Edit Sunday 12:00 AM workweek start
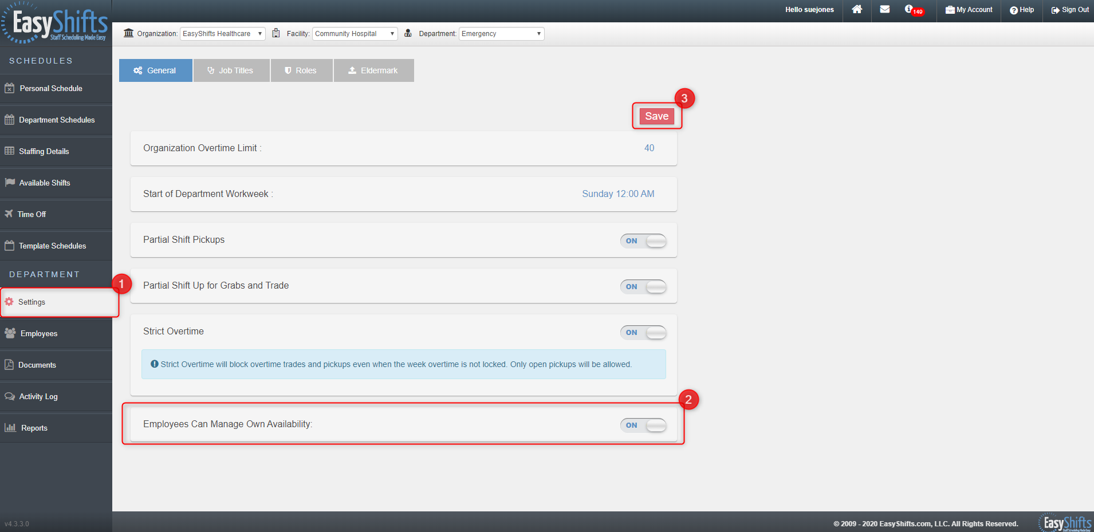This screenshot has width=1094, height=532. click(x=618, y=194)
